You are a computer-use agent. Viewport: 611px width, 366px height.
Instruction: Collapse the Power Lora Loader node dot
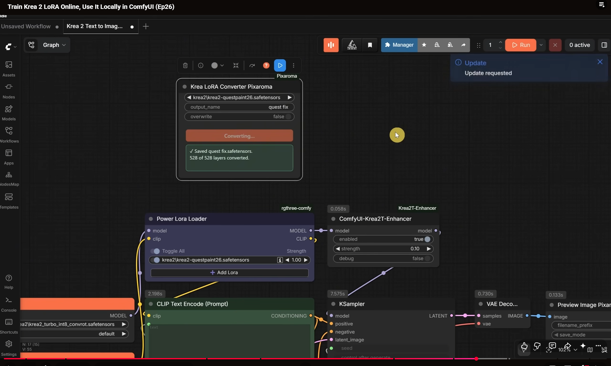tap(151, 219)
